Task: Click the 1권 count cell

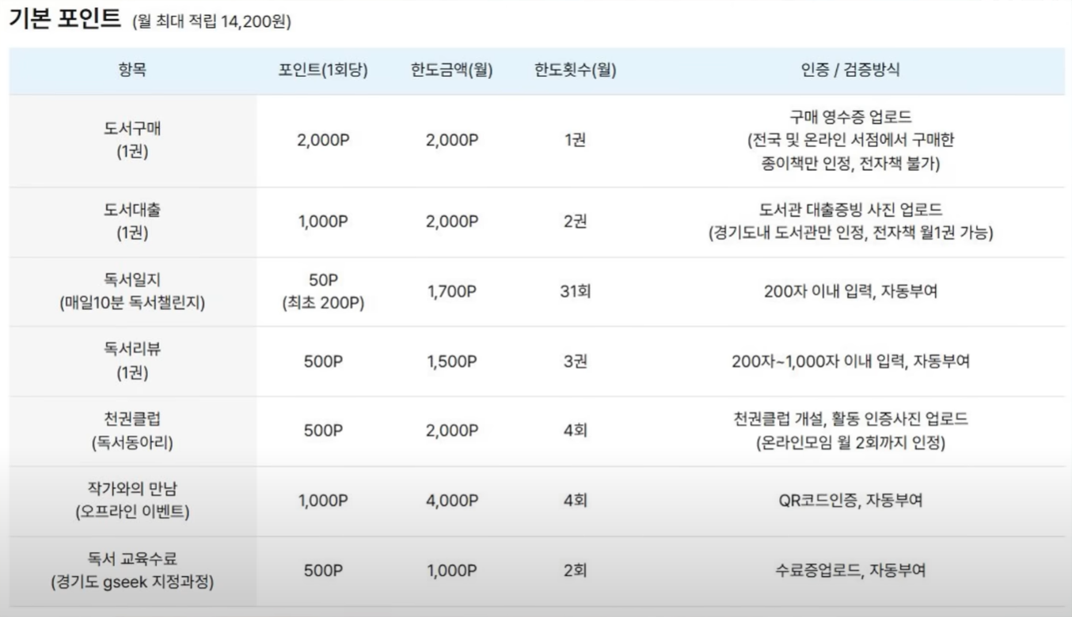Action: tap(576, 141)
